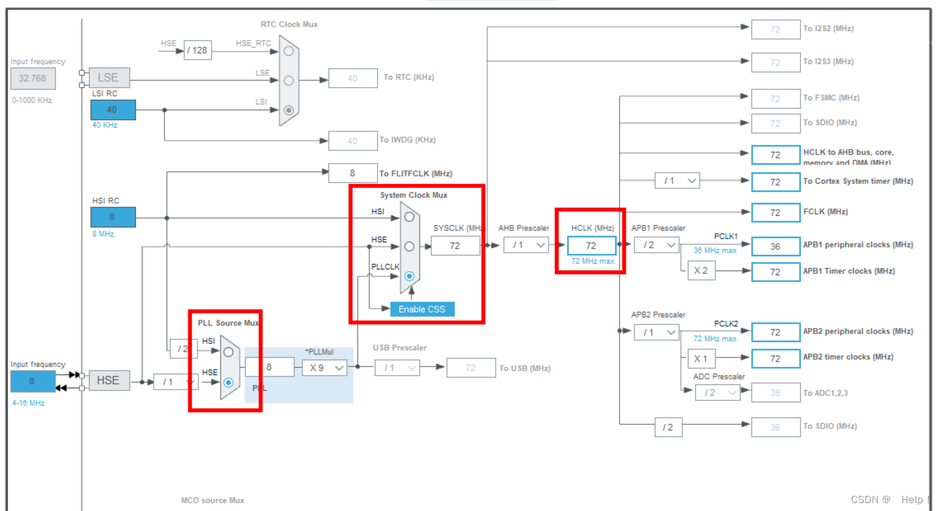Click the To IWDG (KHz) output value
Viewport: 939px width, 511px height.
(353, 141)
